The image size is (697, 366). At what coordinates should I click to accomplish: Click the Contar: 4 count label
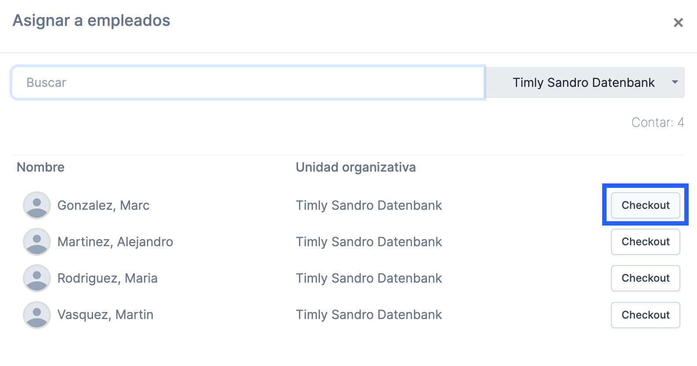click(657, 122)
